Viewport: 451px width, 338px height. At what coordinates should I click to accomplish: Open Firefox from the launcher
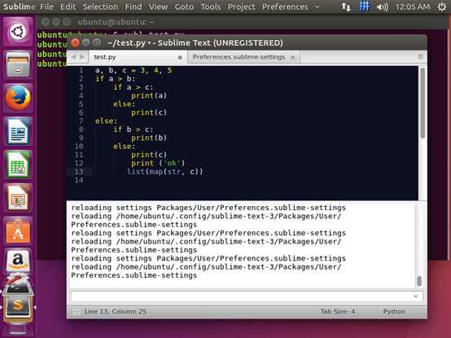(x=18, y=98)
